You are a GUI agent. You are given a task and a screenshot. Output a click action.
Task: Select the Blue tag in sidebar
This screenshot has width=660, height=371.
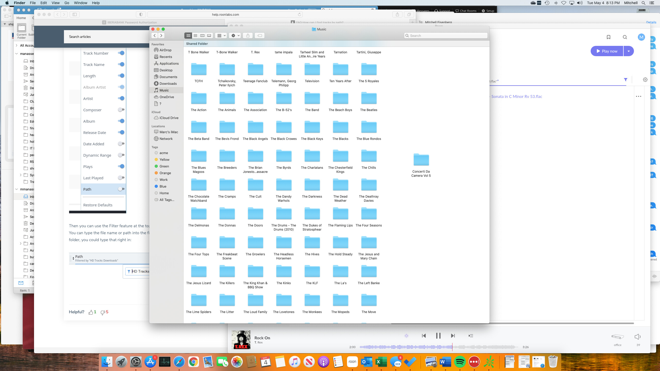(163, 186)
